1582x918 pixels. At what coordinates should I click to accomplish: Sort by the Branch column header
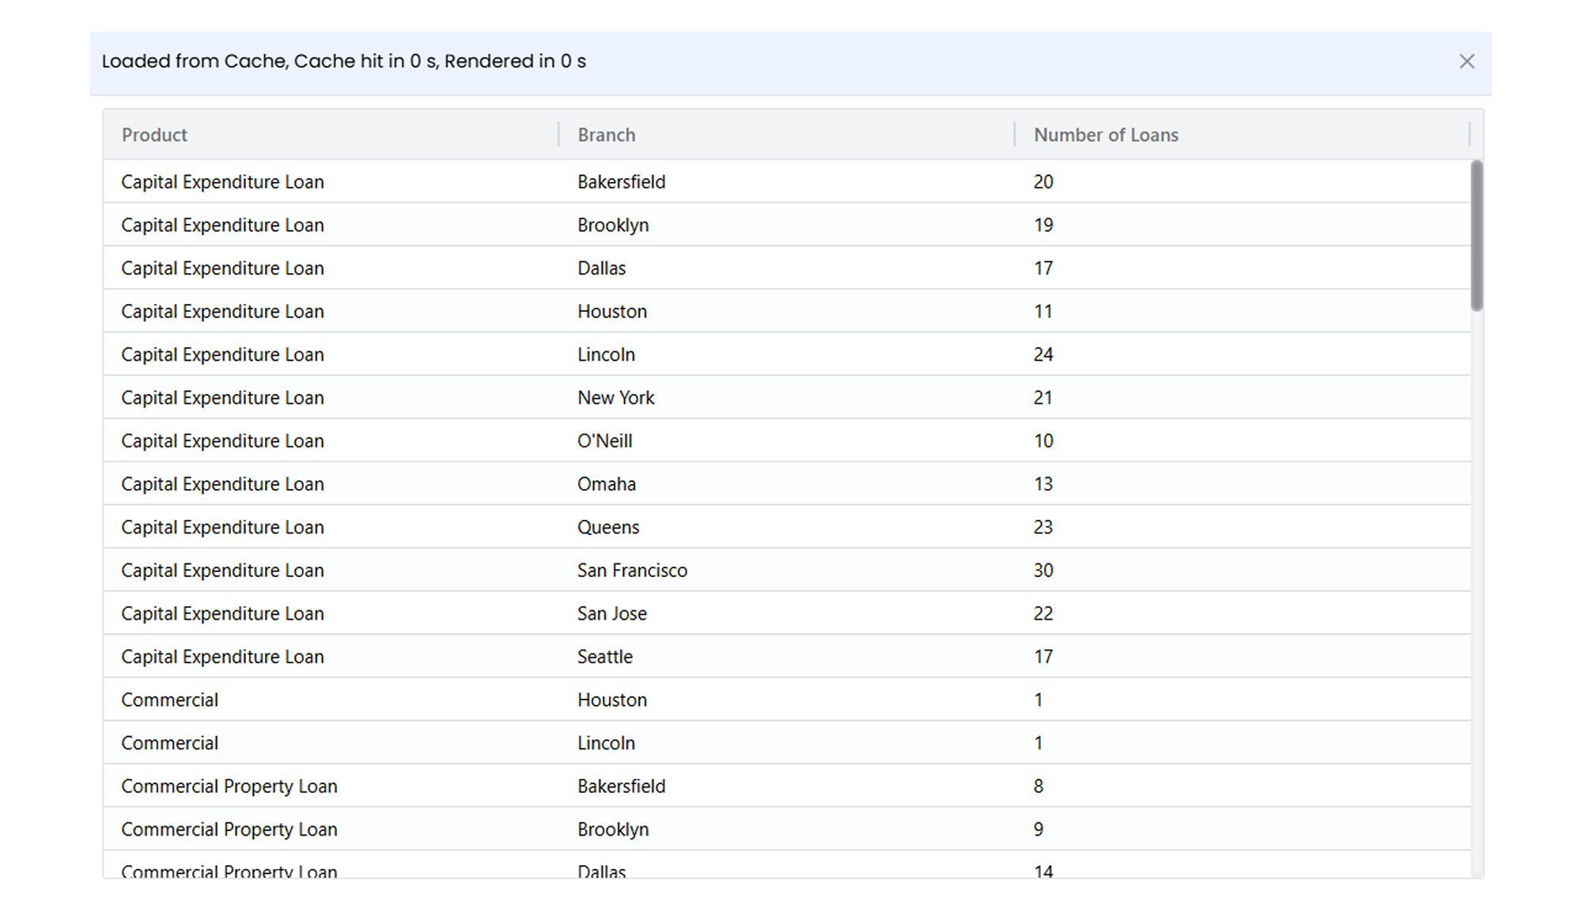point(606,135)
